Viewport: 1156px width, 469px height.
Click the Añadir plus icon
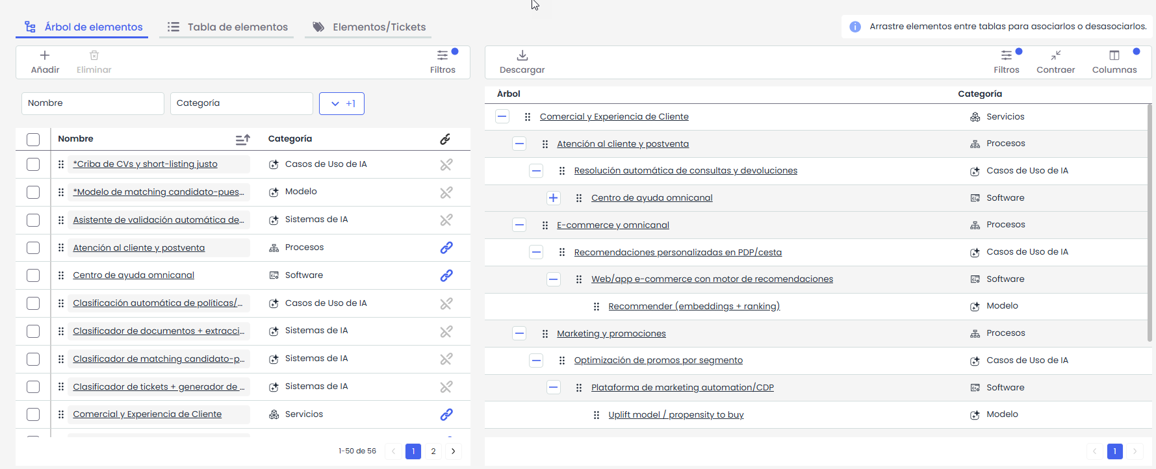click(x=45, y=55)
